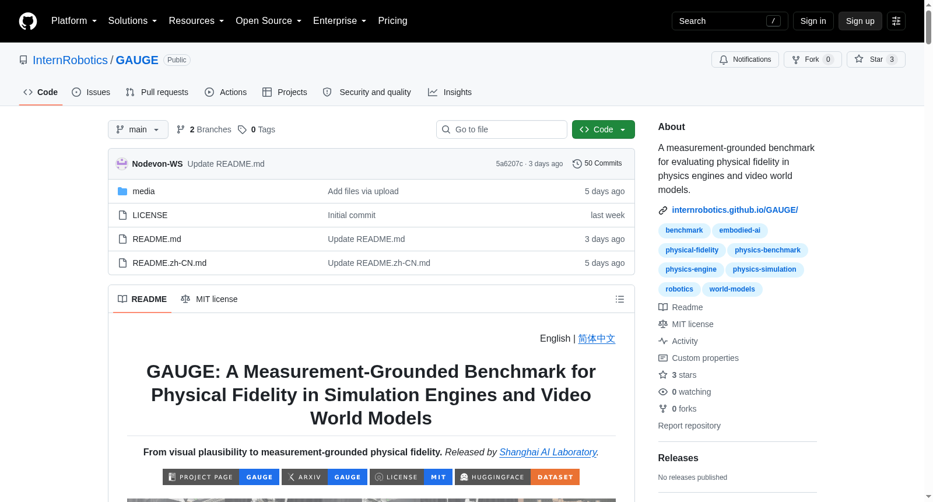This screenshot has width=933, height=502.
Task: Open the LICENSE file
Action: click(150, 215)
